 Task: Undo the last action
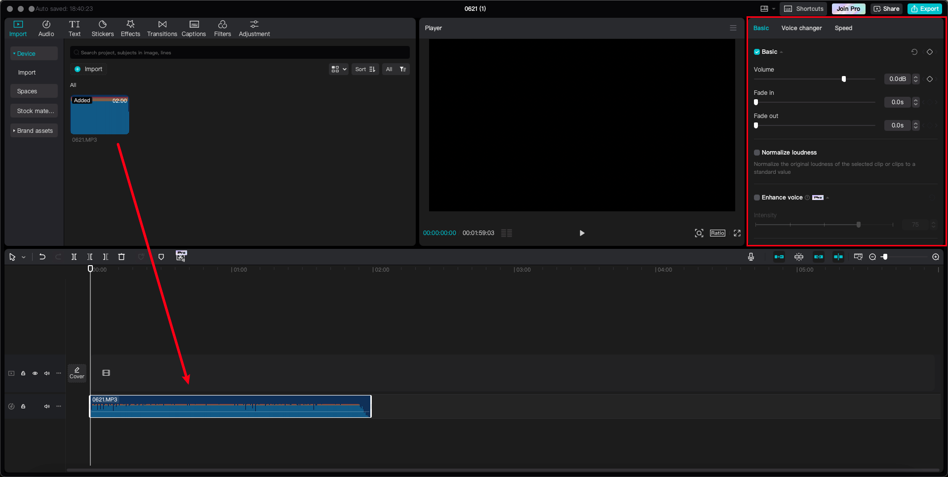[42, 257]
